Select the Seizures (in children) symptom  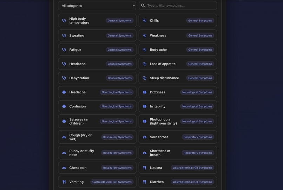click(x=97, y=121)
